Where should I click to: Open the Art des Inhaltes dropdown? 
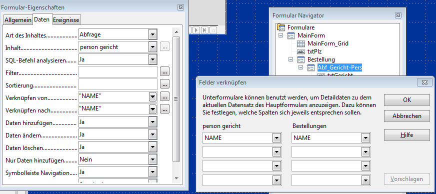click(x=152, y=34)
